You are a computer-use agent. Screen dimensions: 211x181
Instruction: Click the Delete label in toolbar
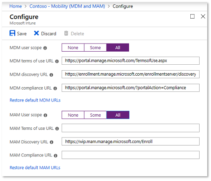pyautogui.click(x=77, y=34)
